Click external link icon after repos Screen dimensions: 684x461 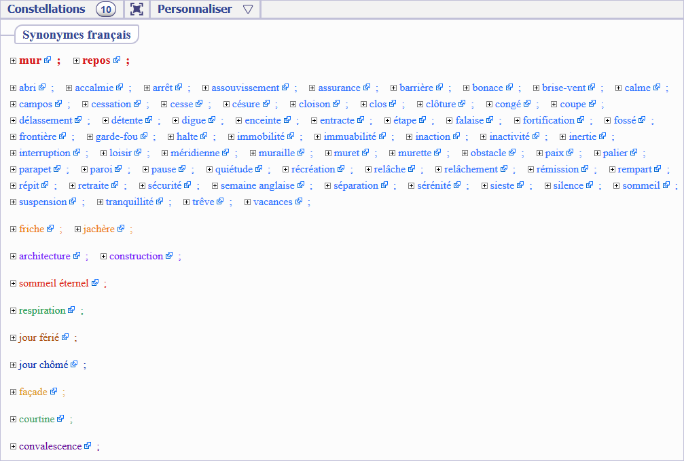[117, 60]
